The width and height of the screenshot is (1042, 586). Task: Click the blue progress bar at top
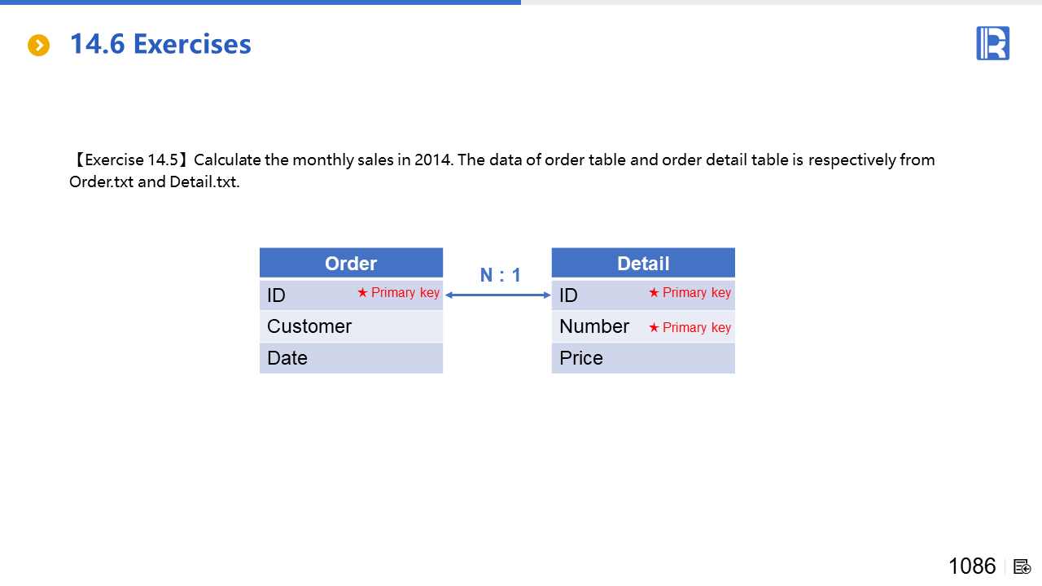[x=260, y=2]
